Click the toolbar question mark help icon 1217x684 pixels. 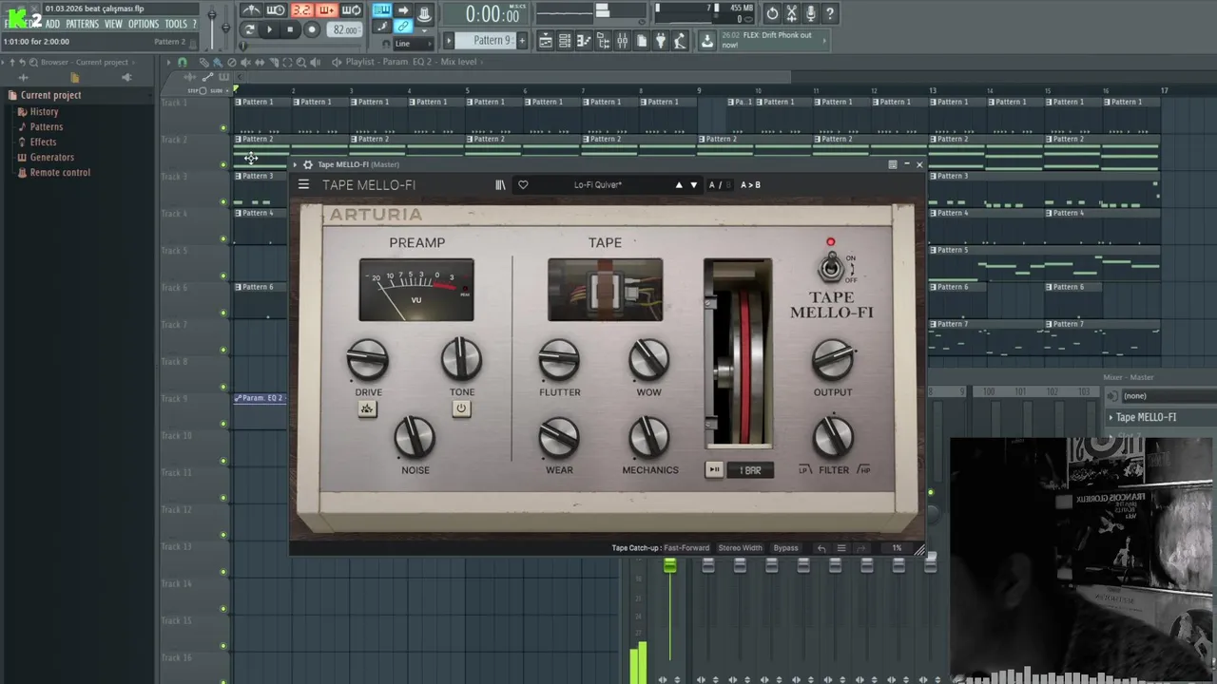tap(830, 13)
